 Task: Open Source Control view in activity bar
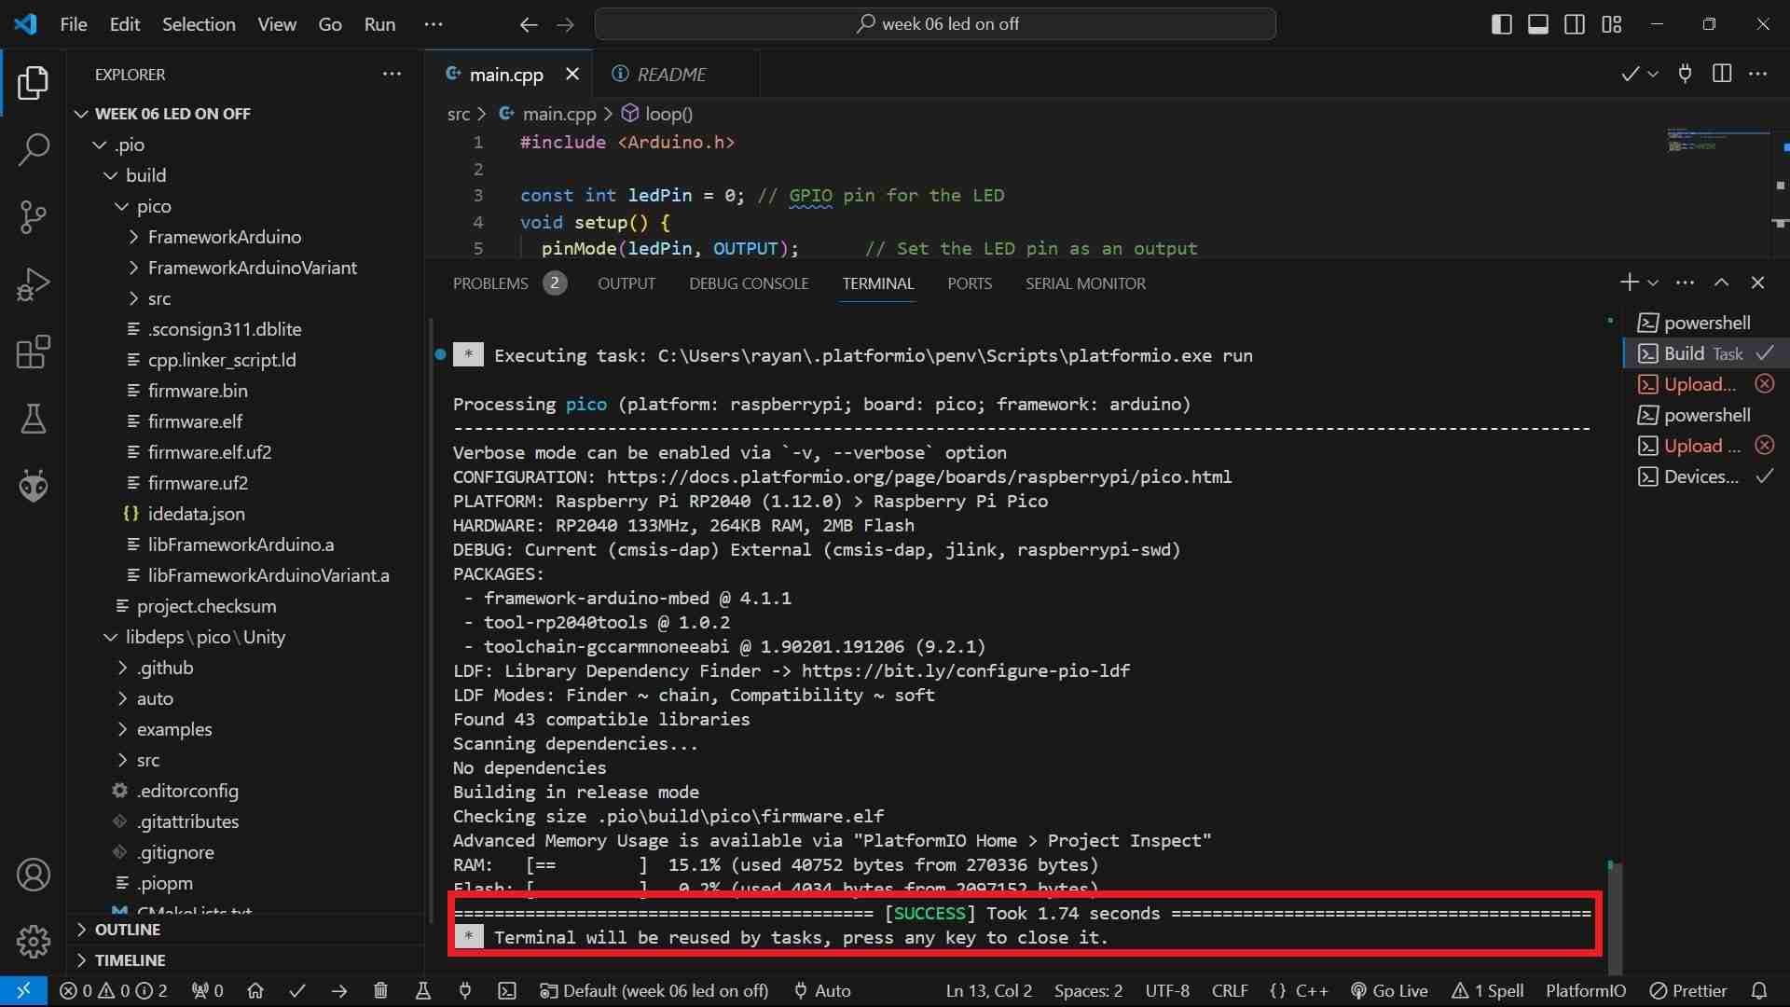click(x=34, y=216)
